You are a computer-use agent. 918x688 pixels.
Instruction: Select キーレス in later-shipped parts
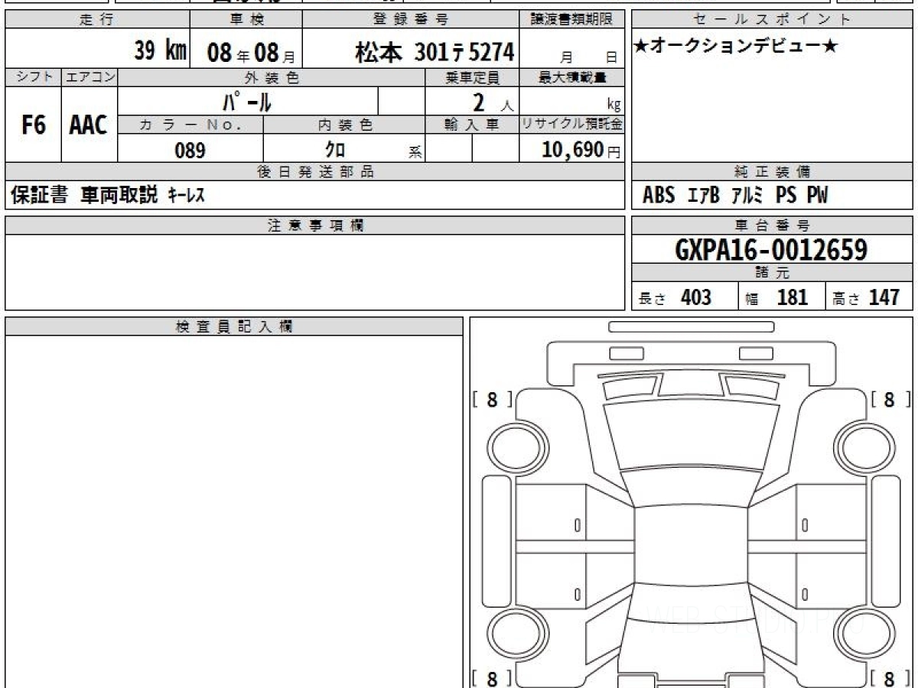(186, 196)
